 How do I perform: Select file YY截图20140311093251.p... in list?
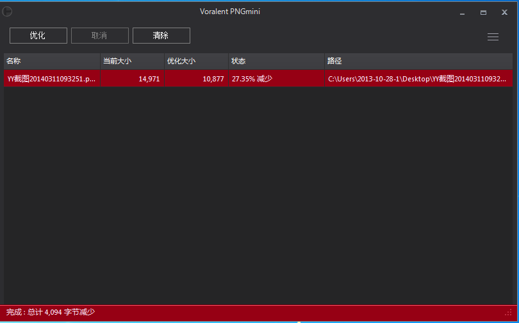(x=52, y=79)
